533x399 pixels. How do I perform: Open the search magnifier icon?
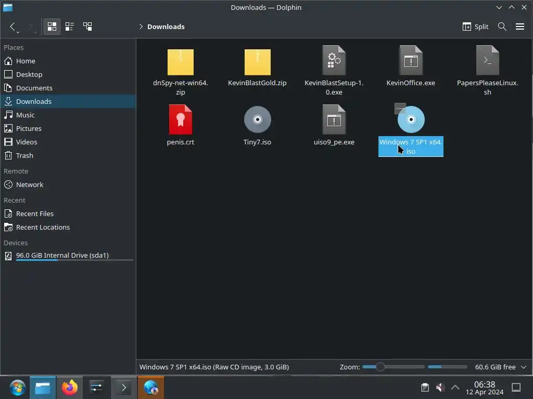pos(502,26)
